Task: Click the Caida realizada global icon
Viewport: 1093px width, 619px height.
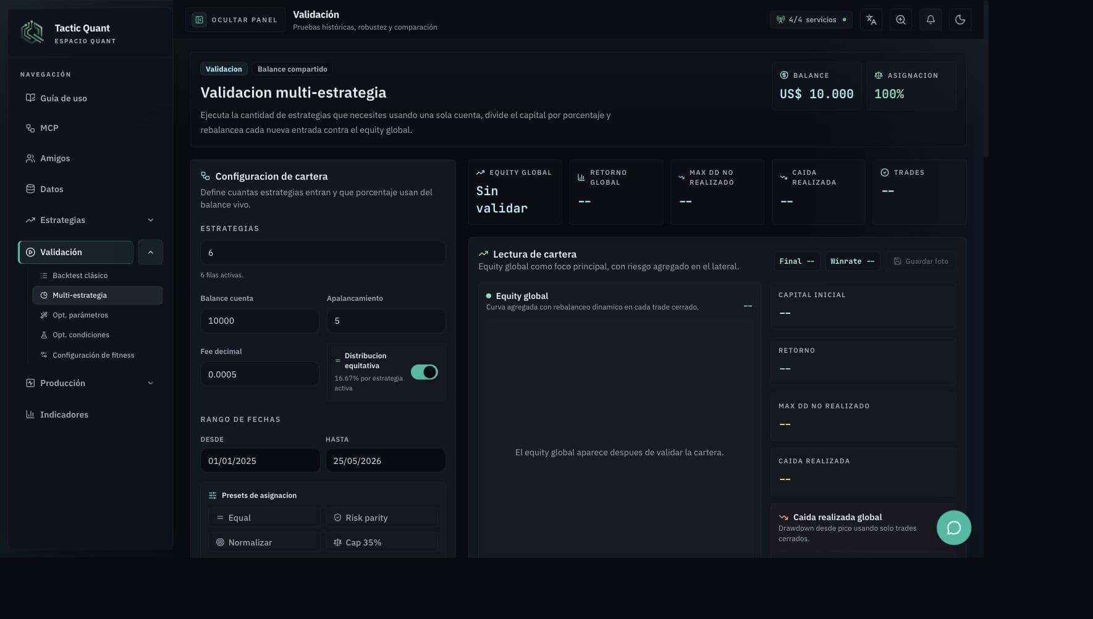Action: 783,517
